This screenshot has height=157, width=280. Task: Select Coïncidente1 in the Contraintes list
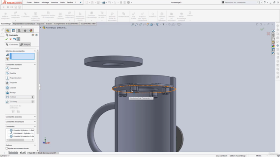22,133
